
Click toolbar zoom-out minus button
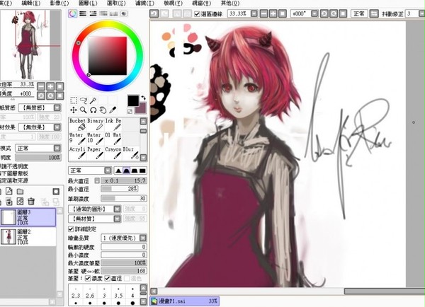[x=263, y=13]
